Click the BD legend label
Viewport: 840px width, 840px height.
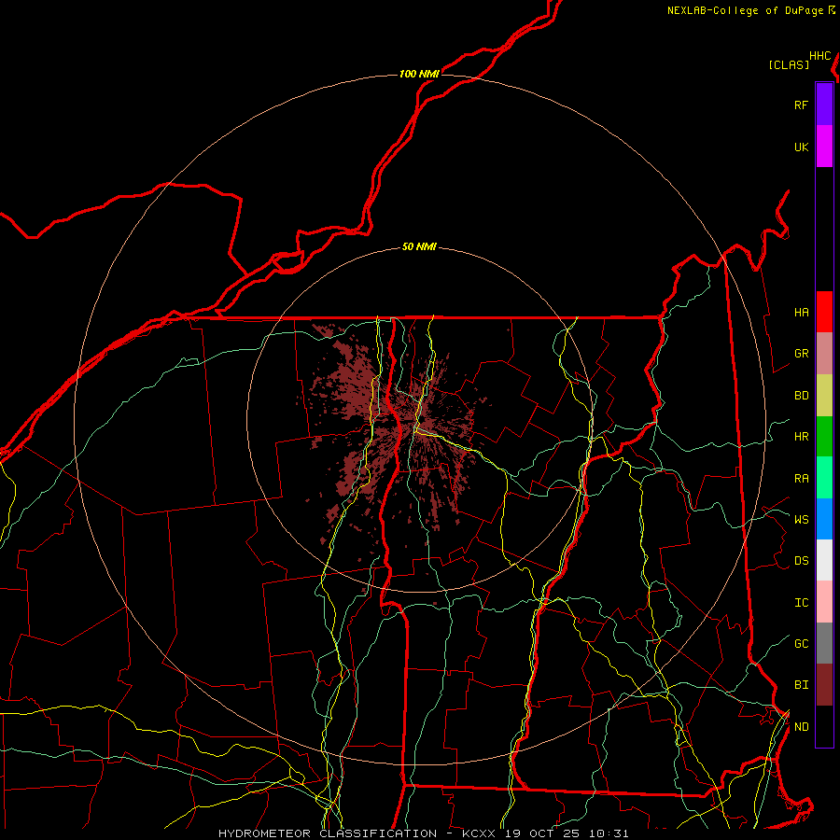801,396
